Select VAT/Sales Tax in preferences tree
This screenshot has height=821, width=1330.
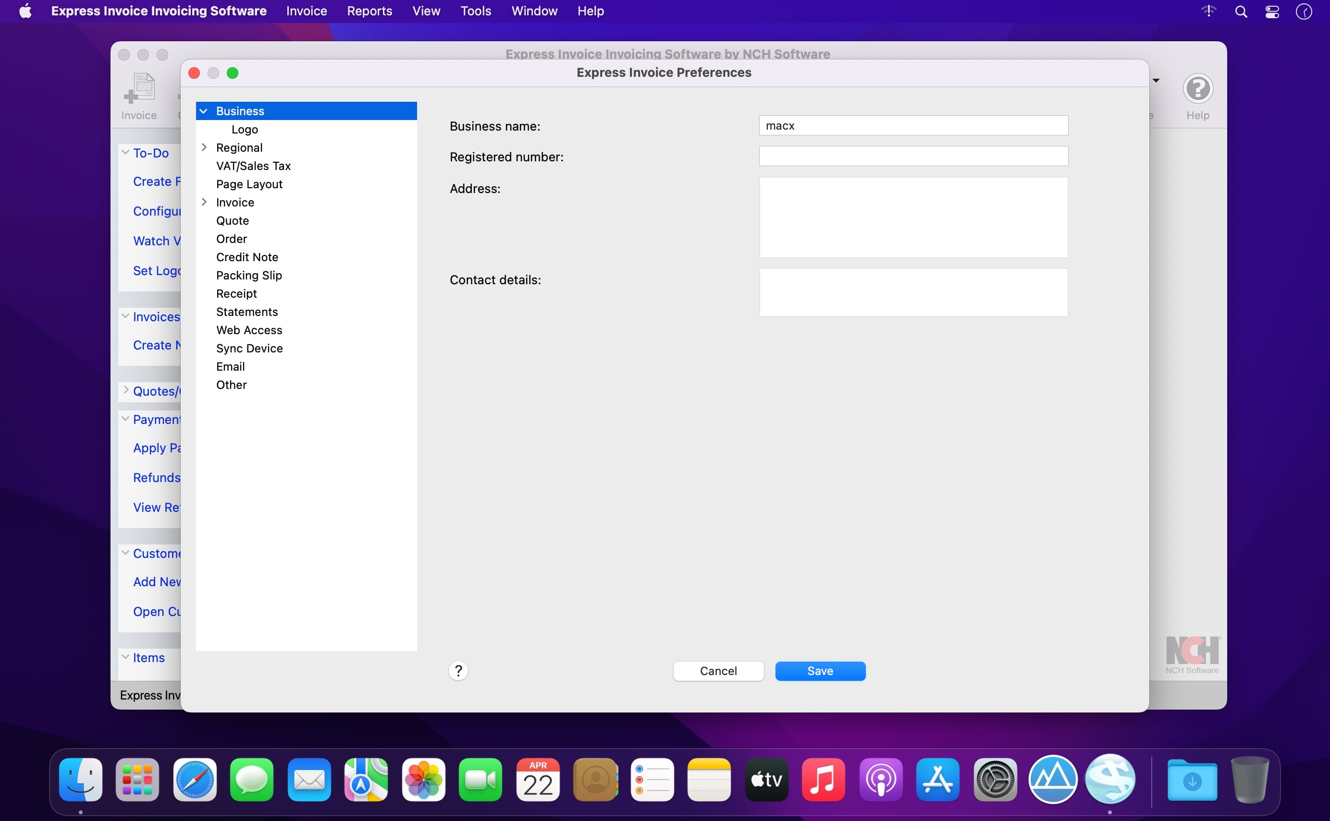(253, 166)
